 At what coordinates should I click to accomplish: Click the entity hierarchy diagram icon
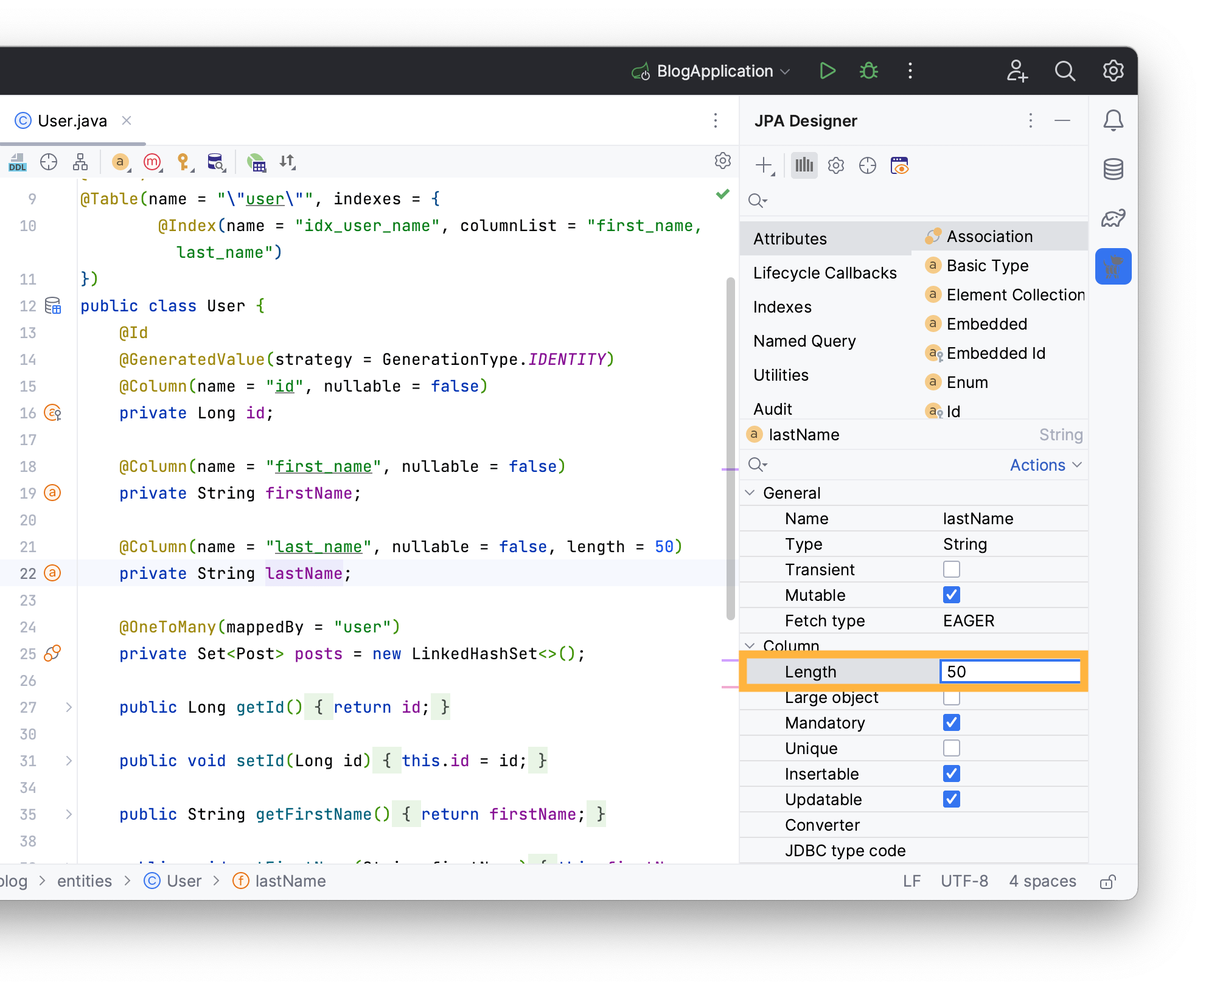point(79,162)
